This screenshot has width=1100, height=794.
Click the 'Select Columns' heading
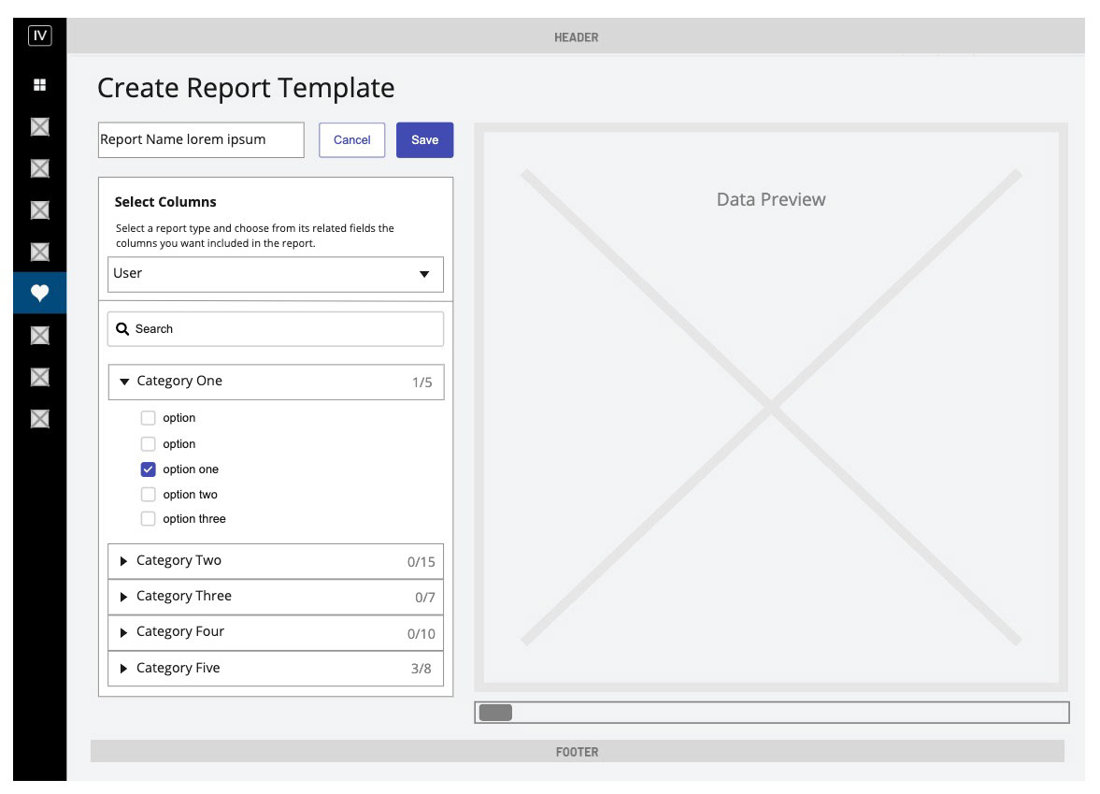coord(165,202)
